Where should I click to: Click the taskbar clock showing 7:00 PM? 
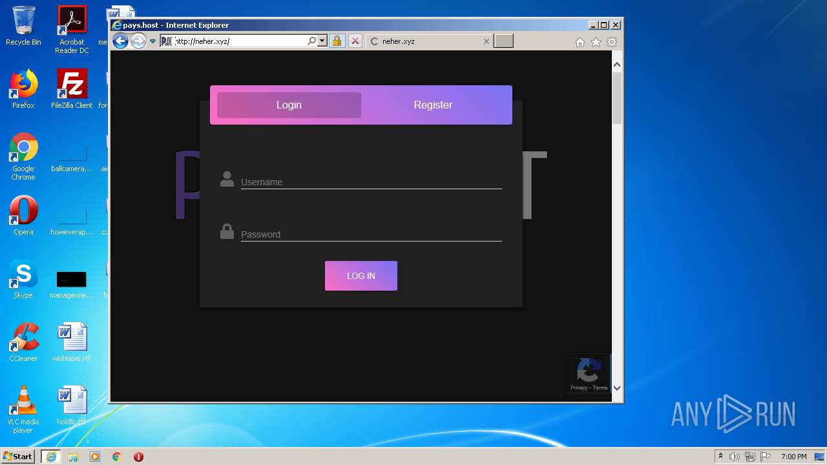click(x=794, y=457)
